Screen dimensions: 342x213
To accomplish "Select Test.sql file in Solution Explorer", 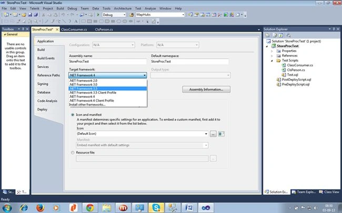I will (x=293, y=74).
